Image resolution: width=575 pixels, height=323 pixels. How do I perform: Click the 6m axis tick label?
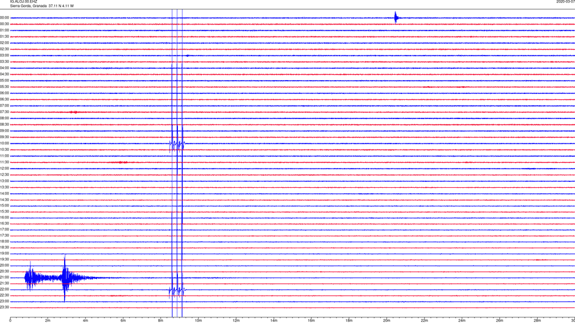click(x=123, y=321)
